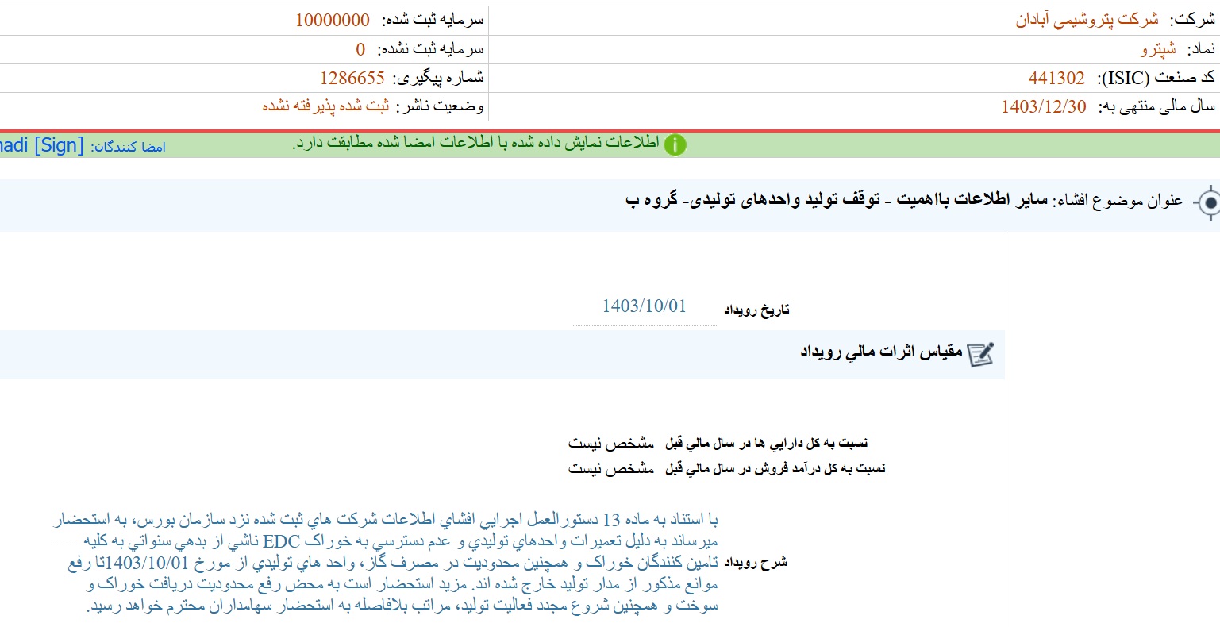This screenshot has height=627, width=1220.
Task: Click the سرمایه ثبت شده label
Action: (433, 20)
